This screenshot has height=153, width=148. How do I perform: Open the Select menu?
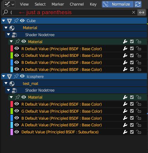(40, 4)
